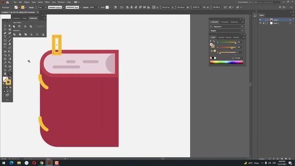
Task: Select the Rectangle tool
Action: click(5, 41)
